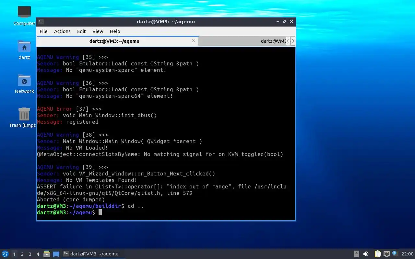Open the Edit menu

click(x=81, y=31)
